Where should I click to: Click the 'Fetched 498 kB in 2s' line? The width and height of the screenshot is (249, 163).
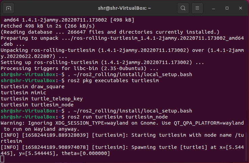pos(48,26)
